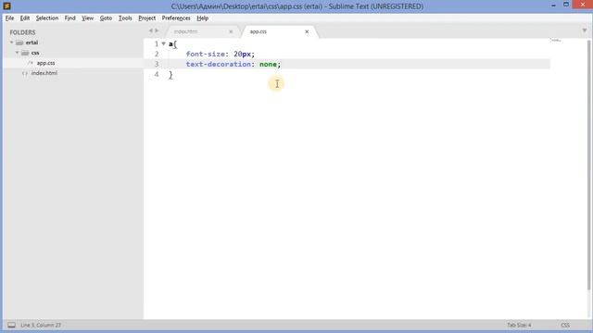Click Line 3, Column 27 status text
This screenshot has height=333, width=593.
pyautogui.click(x=41, y=325)
